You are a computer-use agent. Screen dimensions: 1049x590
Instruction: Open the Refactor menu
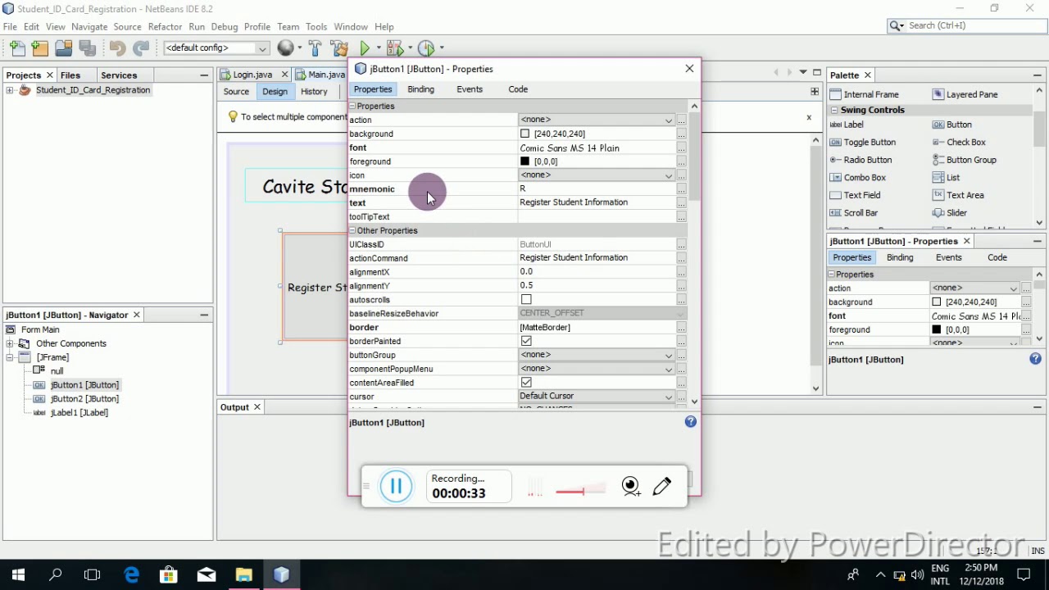(x=165, y=27)
